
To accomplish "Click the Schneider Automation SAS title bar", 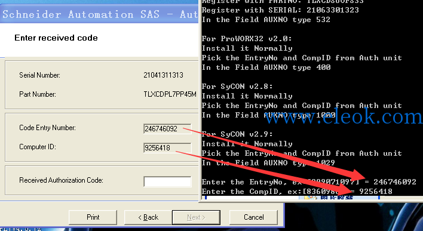I will pos(99,14).
